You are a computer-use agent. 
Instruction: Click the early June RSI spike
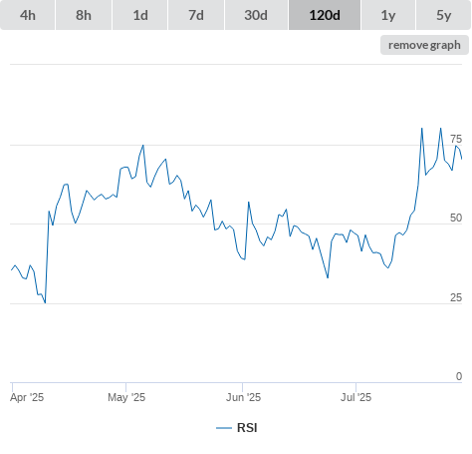(249, 203)
